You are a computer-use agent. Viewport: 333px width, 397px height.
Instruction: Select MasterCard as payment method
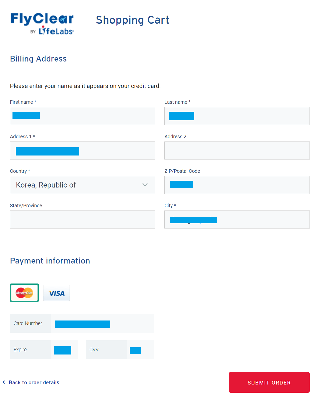coord(24,293)
